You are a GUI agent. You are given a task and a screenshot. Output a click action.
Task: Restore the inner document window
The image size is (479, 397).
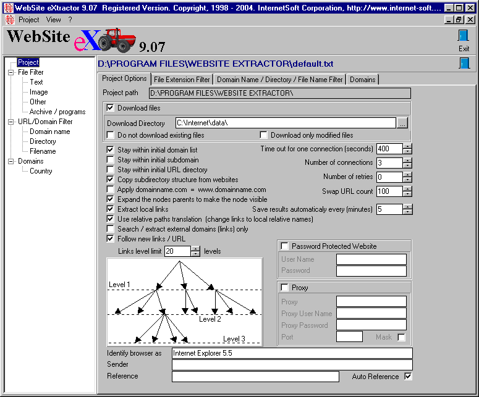[459, 20]
